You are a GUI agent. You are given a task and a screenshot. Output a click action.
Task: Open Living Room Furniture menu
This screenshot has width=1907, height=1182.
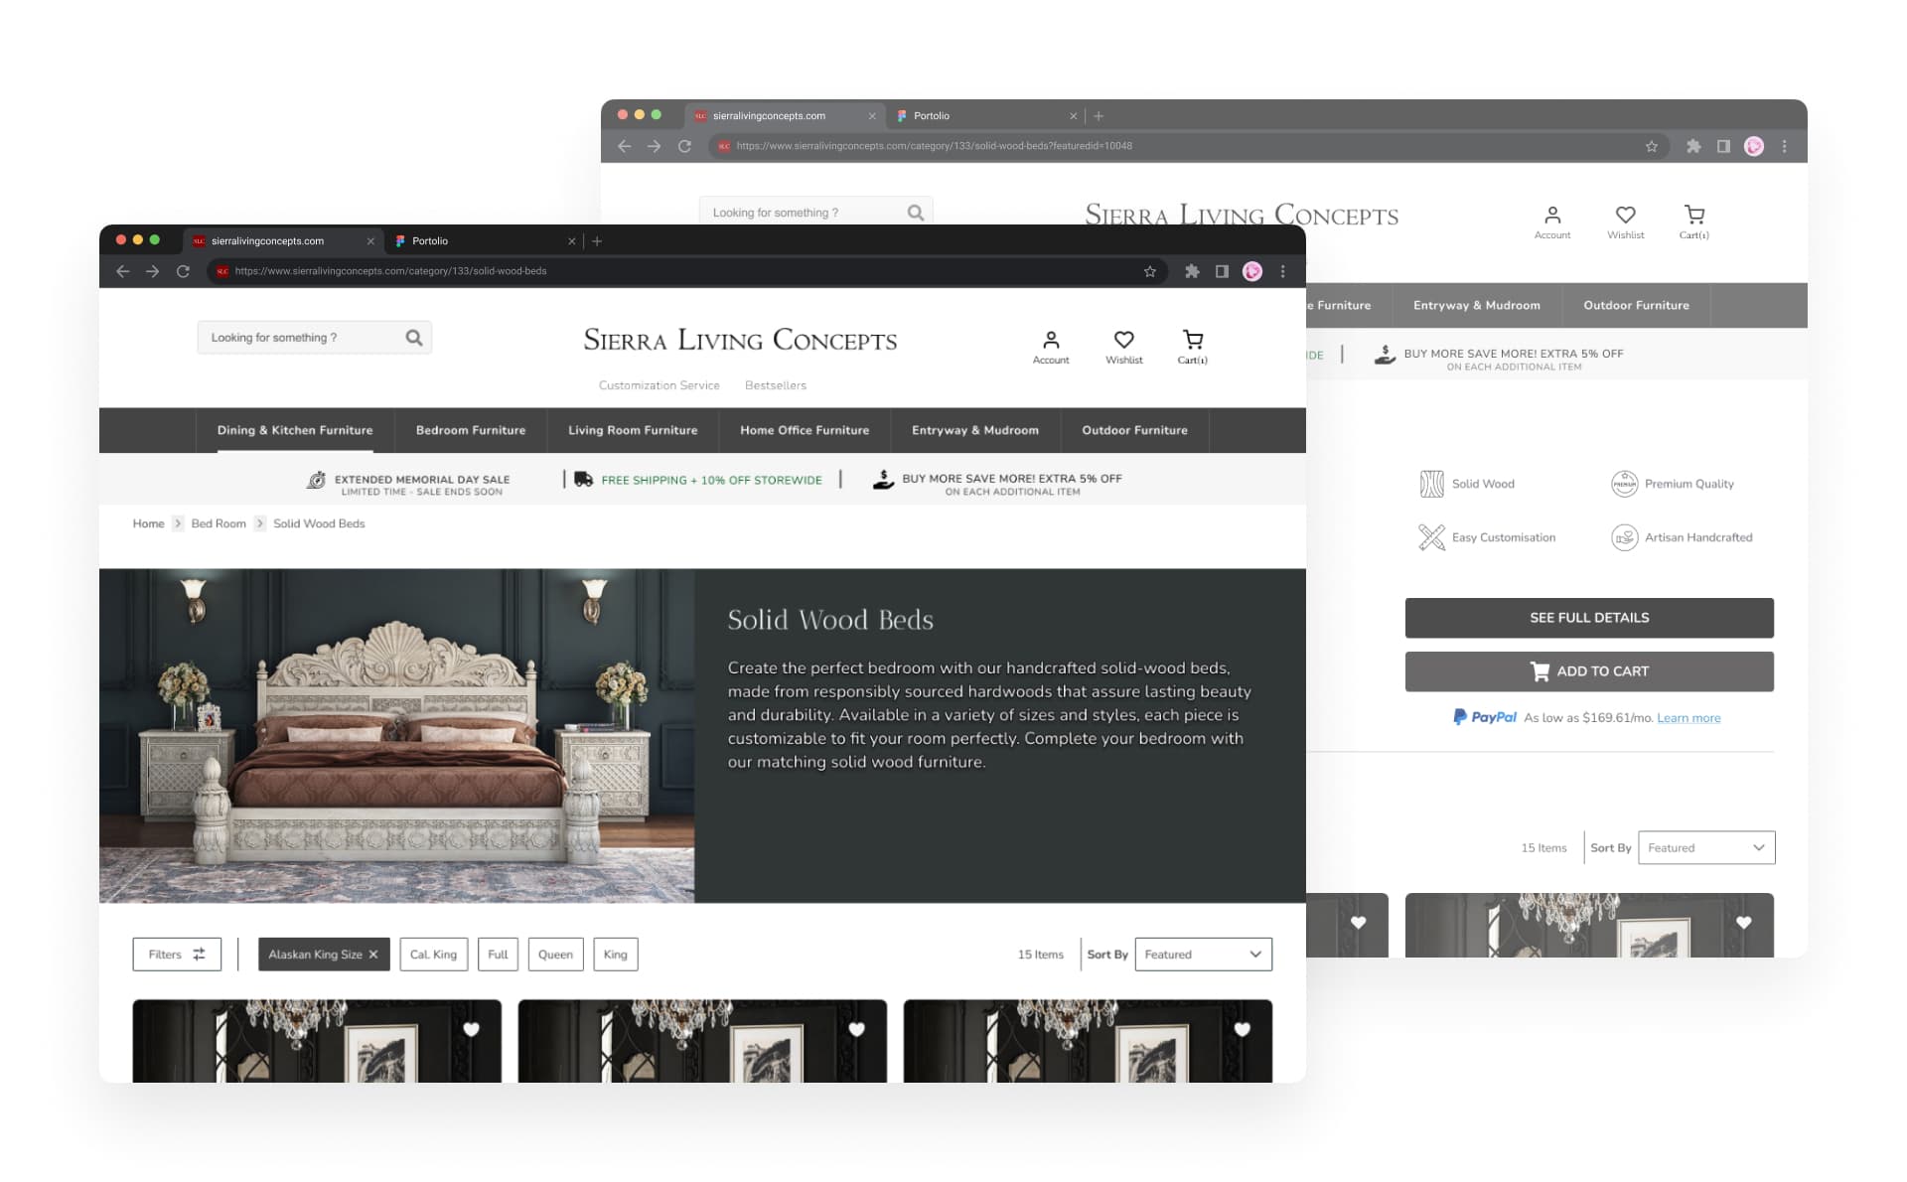tap(633, 430)
